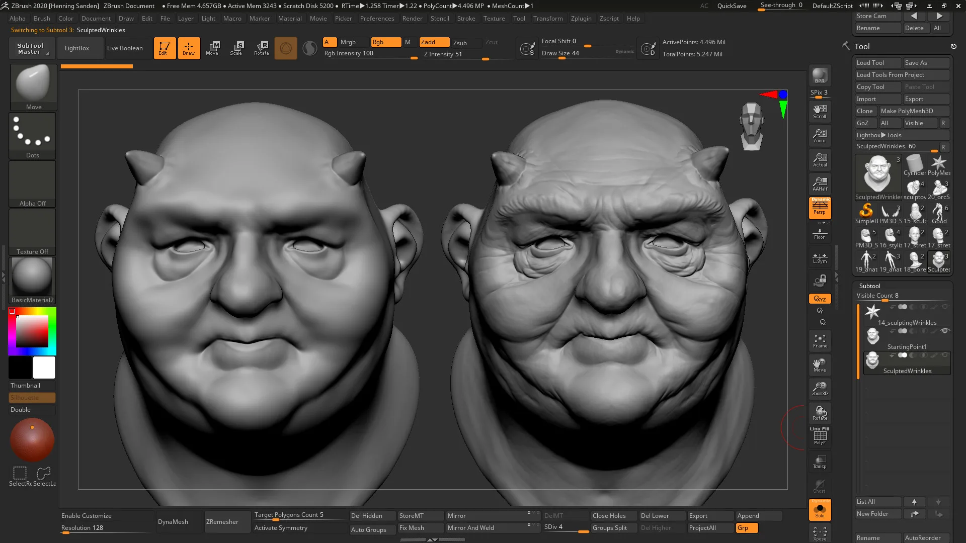This screenshot has height=543, width=966.
Task: Click the Frame icon to frame the mesh
Action: pyautogui.click(x=820, y=340)
